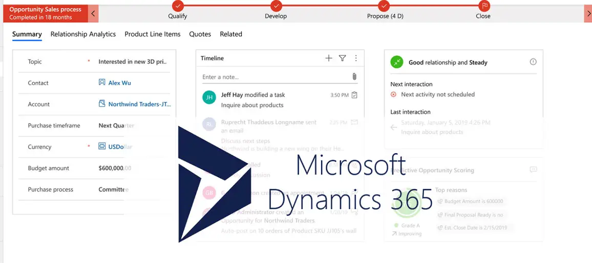Open the Inquire about products task entry
This screenshot has height=263, width=592.
252,105
